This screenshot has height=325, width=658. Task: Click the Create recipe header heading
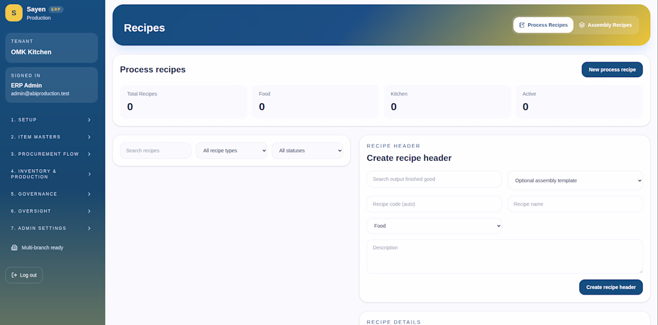pyautogui.click(x=409, y=158)
